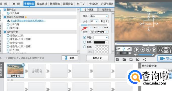This screenshot has width=172, height=91.
Task: Choose the 图片 fill radio button
Action: click(x=84, y=47)
